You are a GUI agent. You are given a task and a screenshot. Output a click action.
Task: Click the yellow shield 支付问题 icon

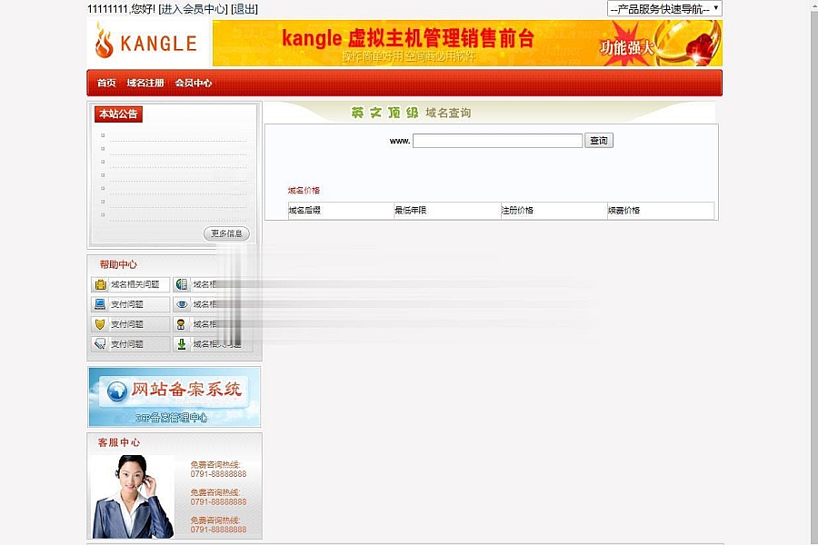[100, 324]
